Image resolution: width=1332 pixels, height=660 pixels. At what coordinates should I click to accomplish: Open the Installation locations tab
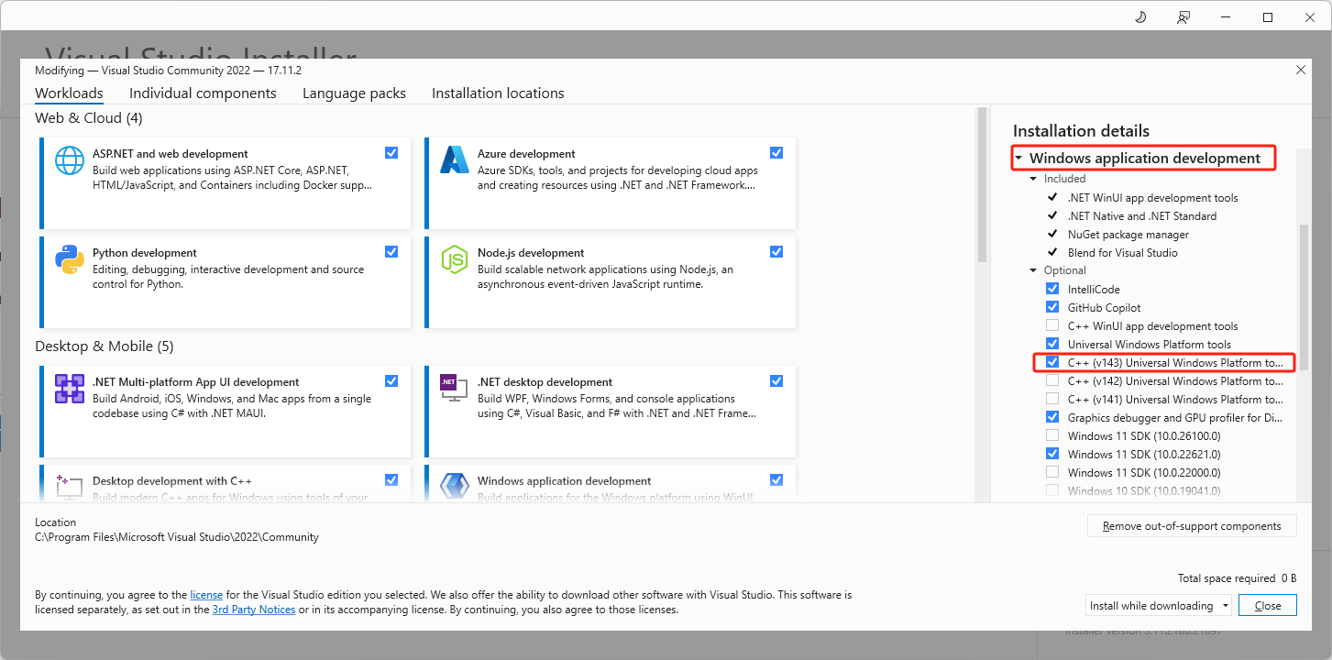click(498, 93)
